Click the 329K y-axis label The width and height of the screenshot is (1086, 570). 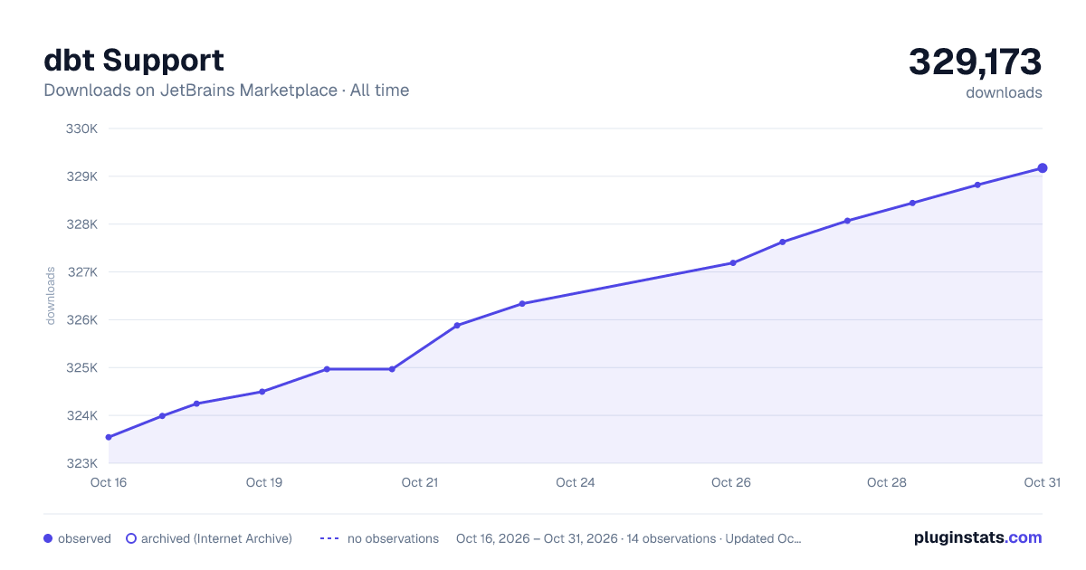click(81, 176)
